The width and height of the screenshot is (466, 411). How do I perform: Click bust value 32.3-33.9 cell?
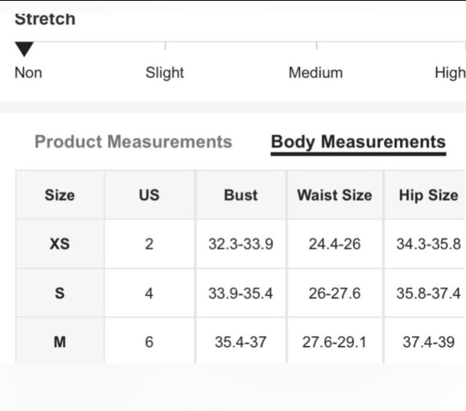pos(241,244)
